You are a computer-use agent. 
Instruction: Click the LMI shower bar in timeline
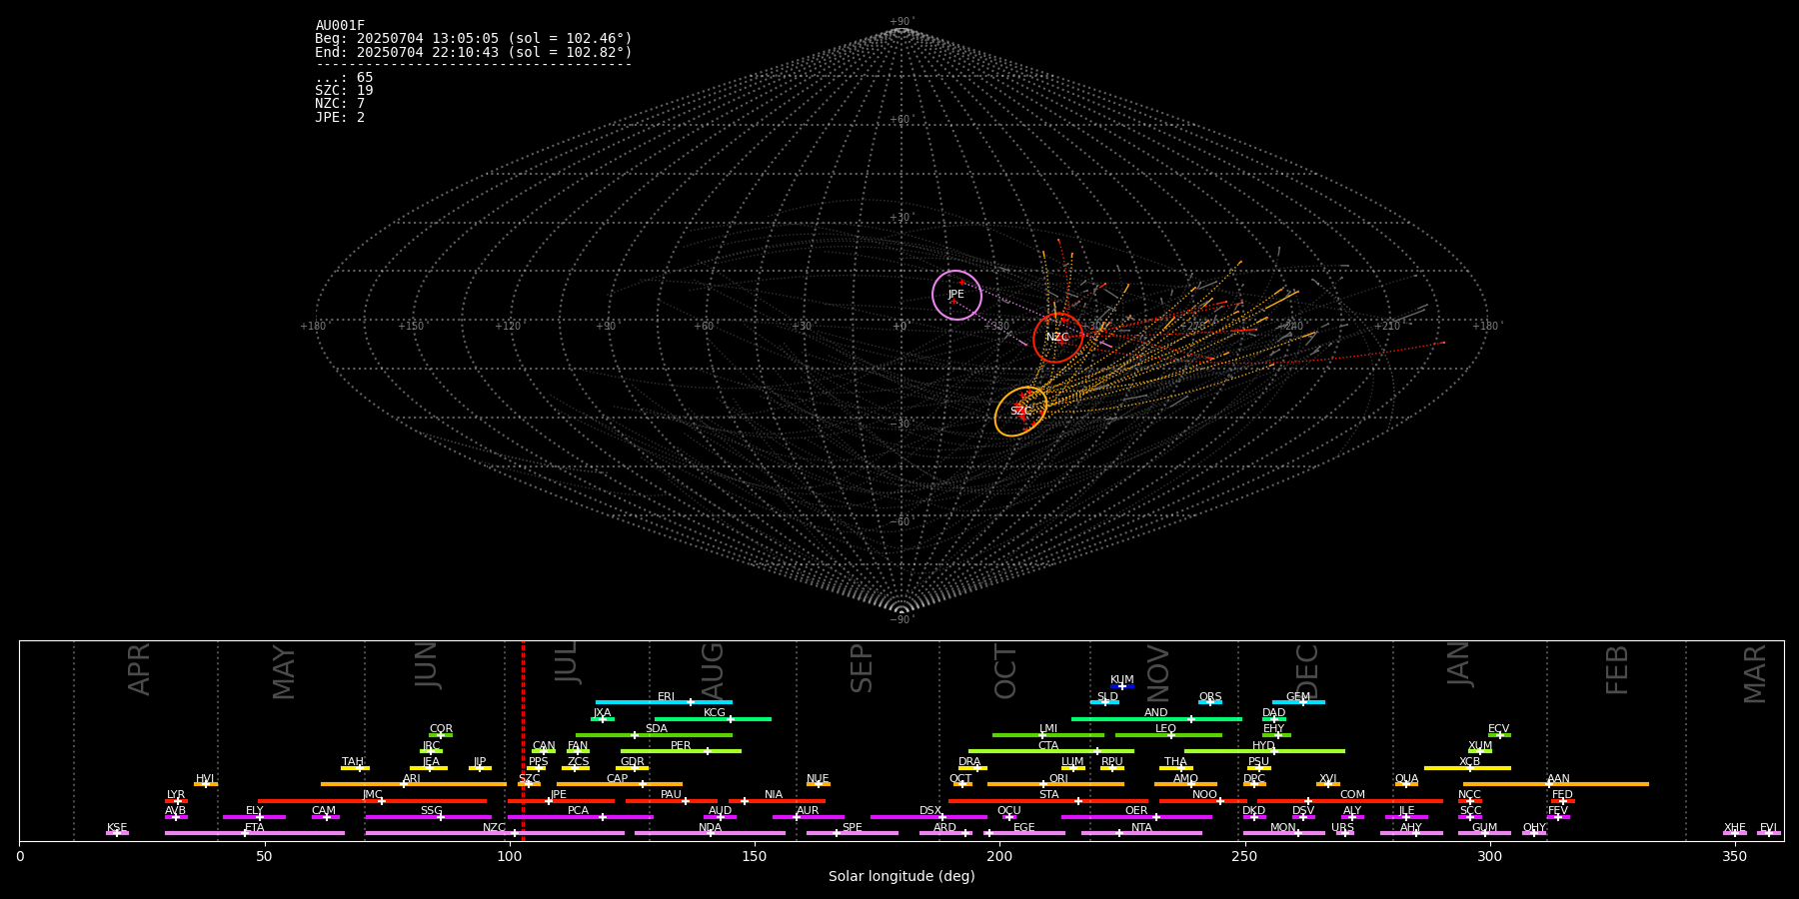click(1048, 734)
